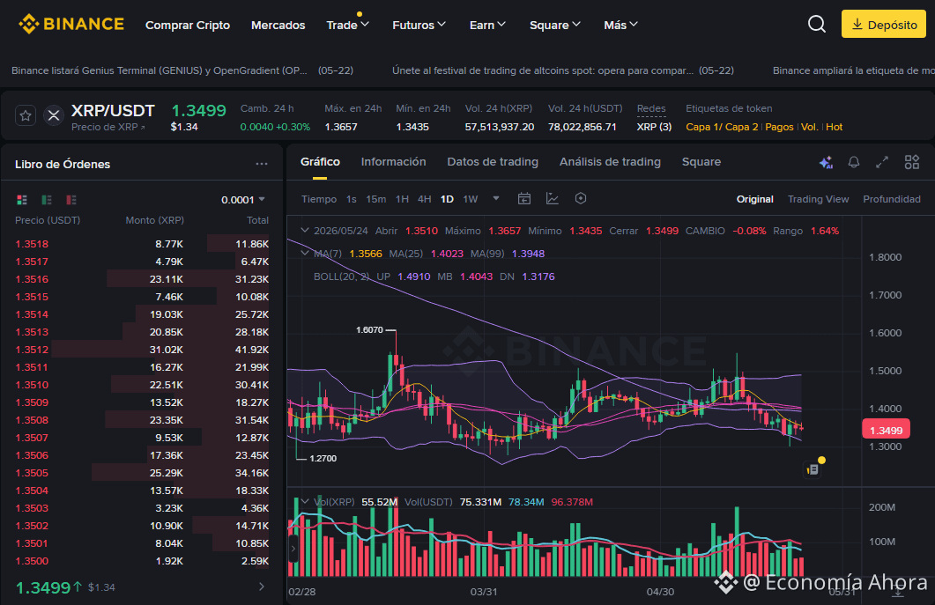The image size is (935, 605).
Task: Show bids-only order book view
Action: point(47,200)
